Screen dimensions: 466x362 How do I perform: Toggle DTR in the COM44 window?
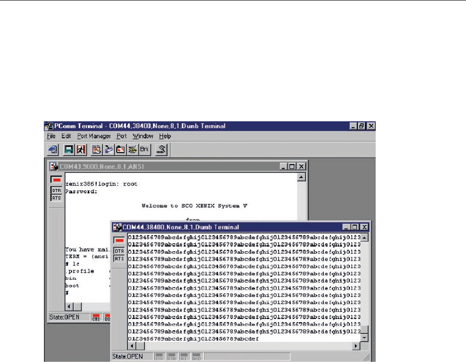tap(119, 251)
